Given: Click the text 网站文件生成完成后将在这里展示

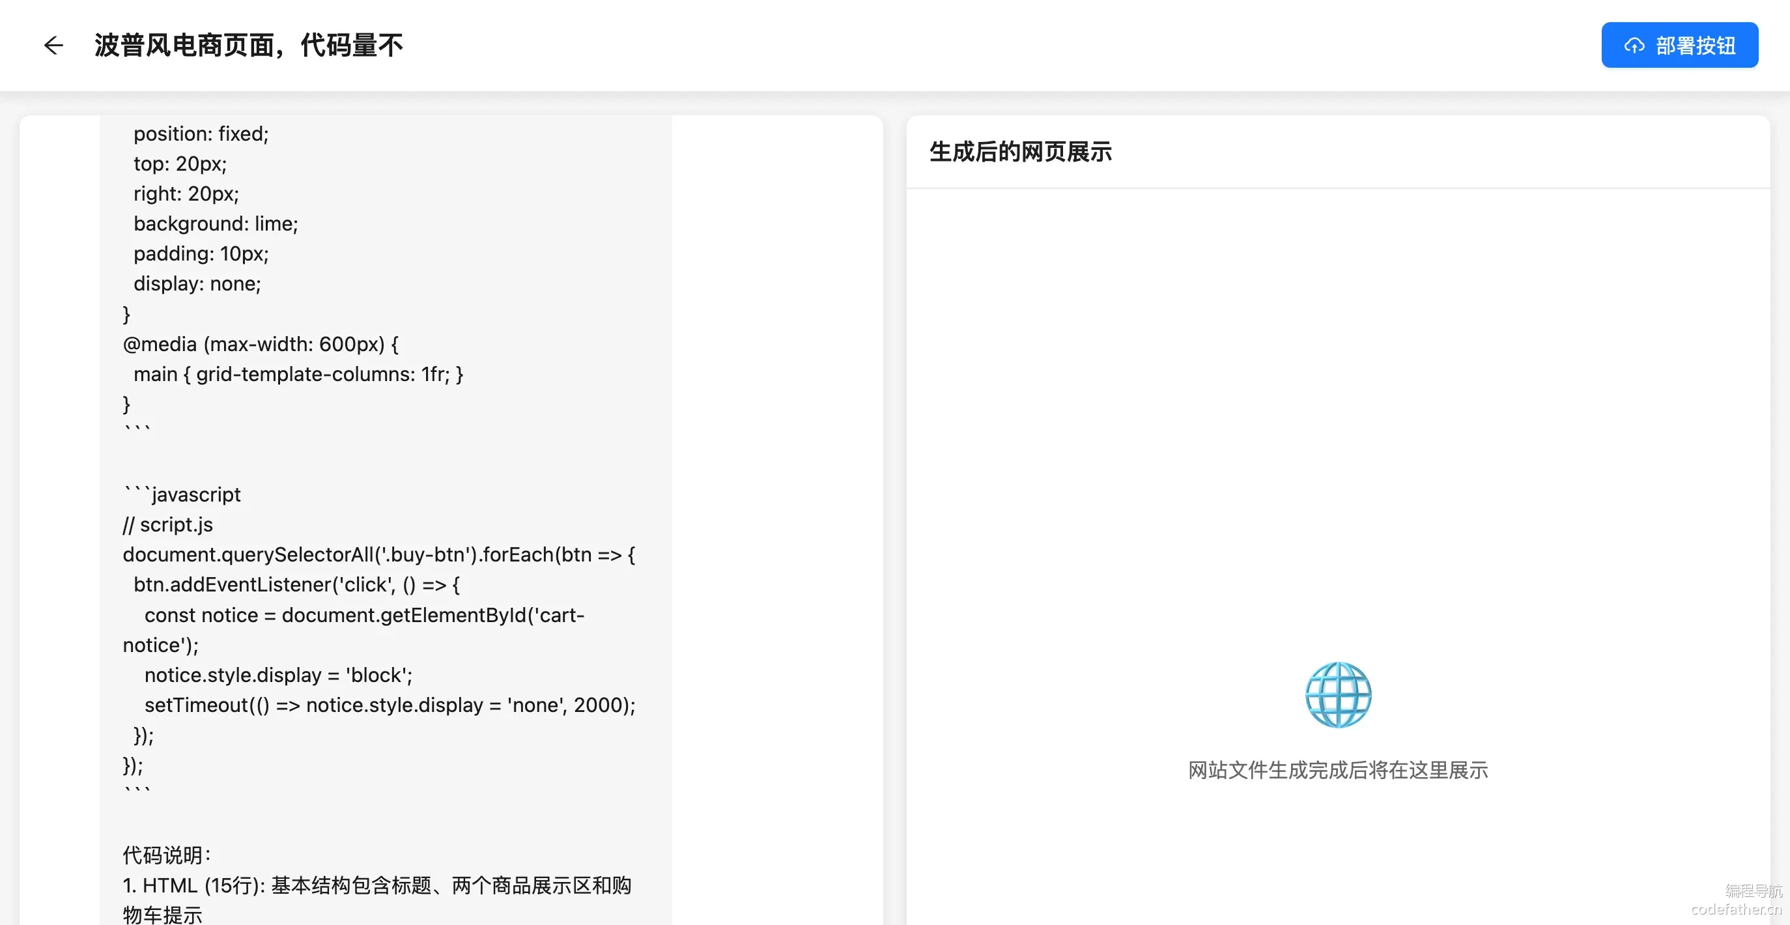Looking at the screenshot, I should pos(1338,770).
